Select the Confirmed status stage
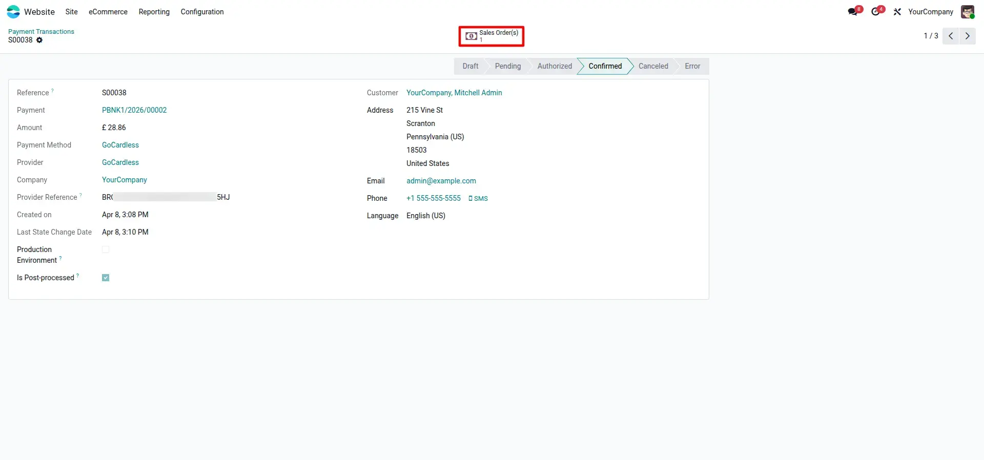Image resolution: width=984 pixels, height=460 pixels. [x=605, y=66]
